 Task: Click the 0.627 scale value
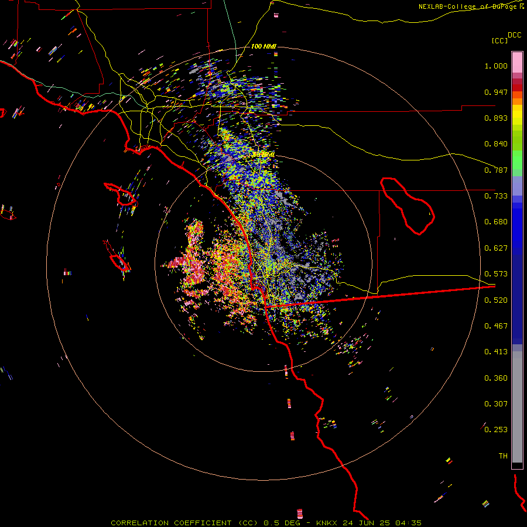click(x=496, y=248)
